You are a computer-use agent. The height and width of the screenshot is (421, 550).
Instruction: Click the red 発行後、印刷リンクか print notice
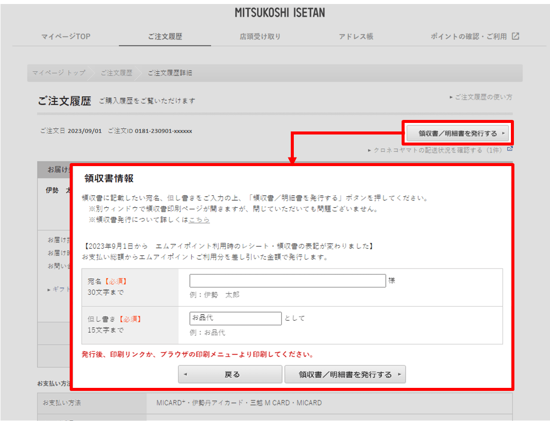coord(198,354)
